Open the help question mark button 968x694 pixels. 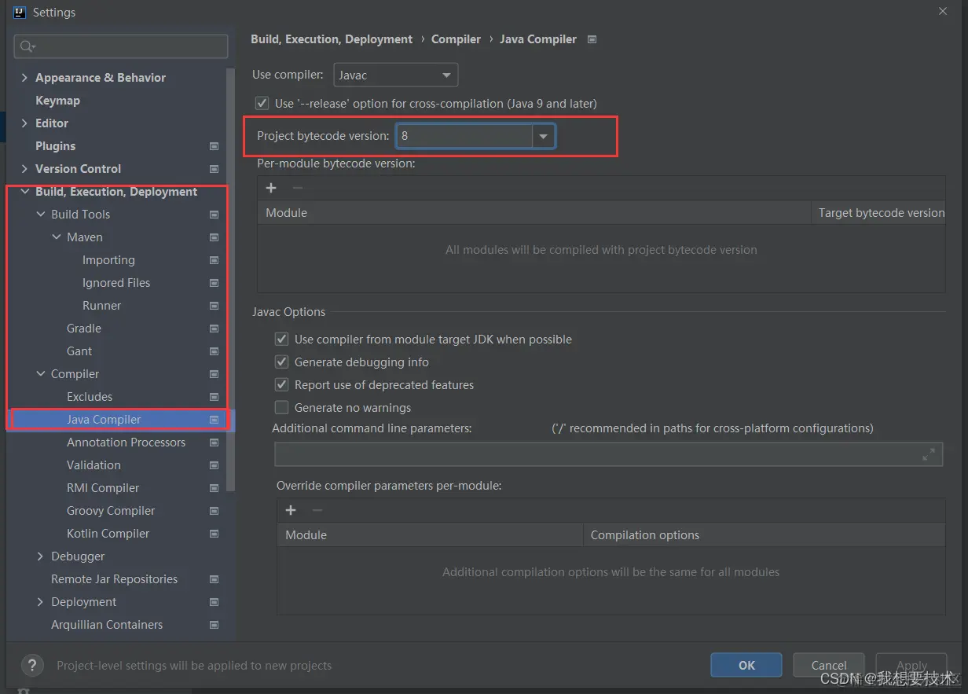tap(32, 666)
